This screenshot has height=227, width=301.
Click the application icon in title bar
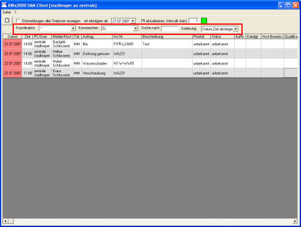pyautogui.click(x=4, y=5)
